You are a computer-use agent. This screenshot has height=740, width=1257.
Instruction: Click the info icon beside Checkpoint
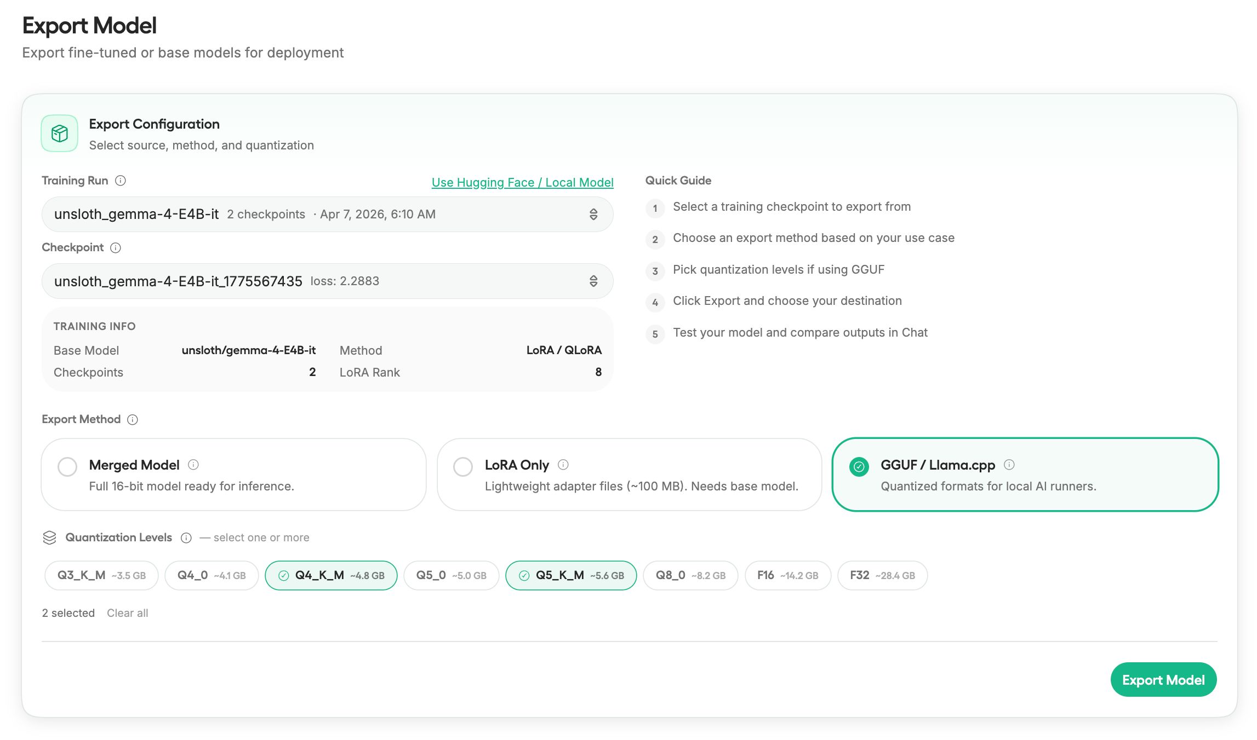click(x=116, y=248)
